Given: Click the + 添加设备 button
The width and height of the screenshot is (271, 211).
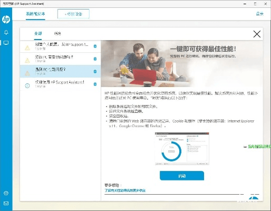Looking at the screenshot, I should click(x=73, y=14).
